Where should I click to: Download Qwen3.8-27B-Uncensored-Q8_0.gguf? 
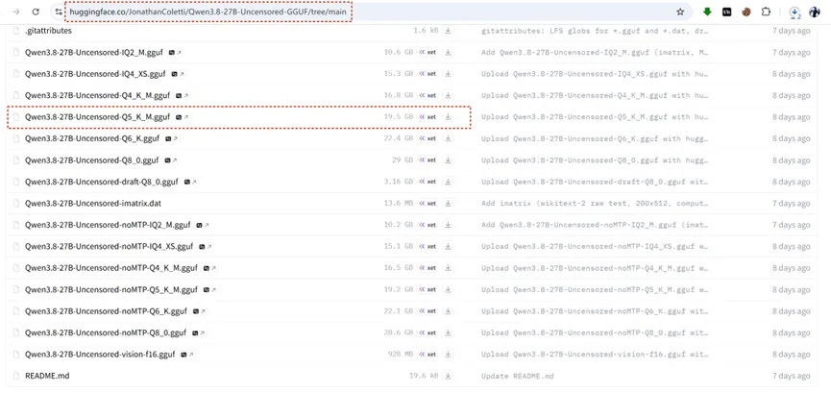coord(448,160)
